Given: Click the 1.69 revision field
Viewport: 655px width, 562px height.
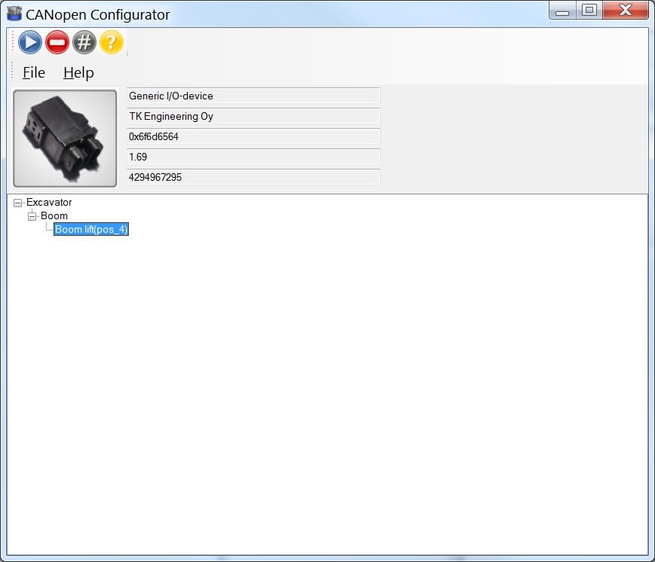Looking at the screenshot, I should click(252, 157).
